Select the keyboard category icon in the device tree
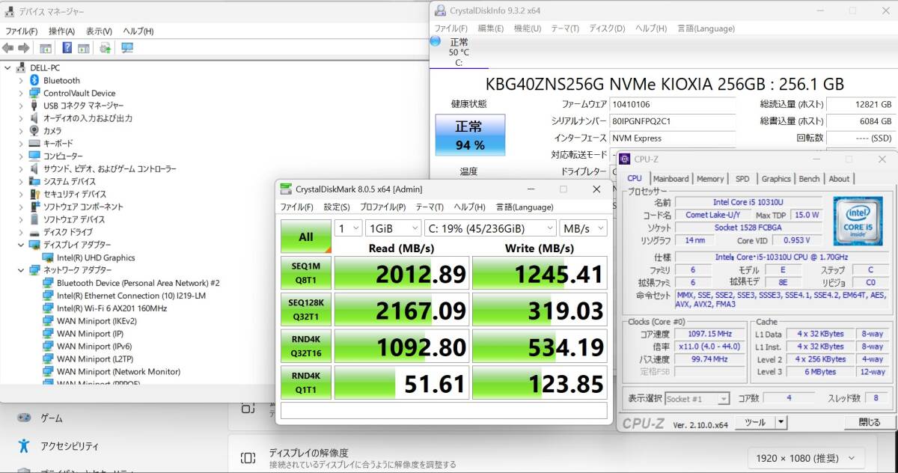Screen dimensions: 898x473 pos(34,143)
